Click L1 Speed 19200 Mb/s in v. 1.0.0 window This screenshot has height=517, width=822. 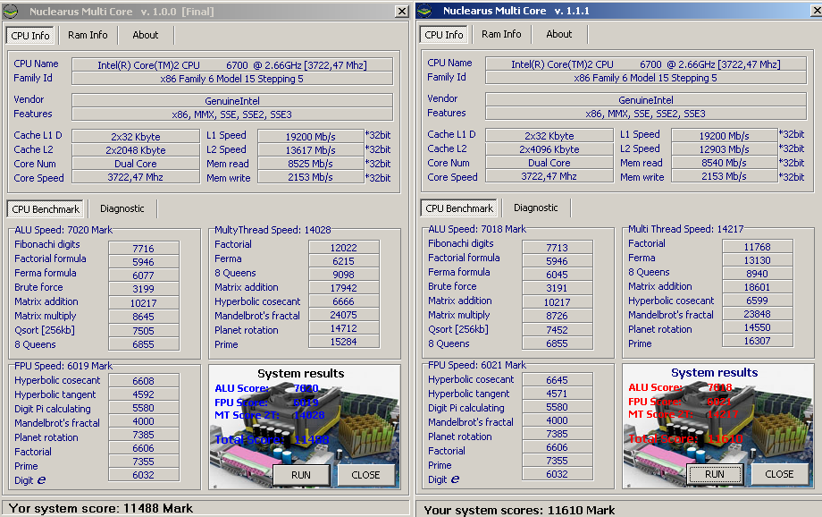point(310,137)
